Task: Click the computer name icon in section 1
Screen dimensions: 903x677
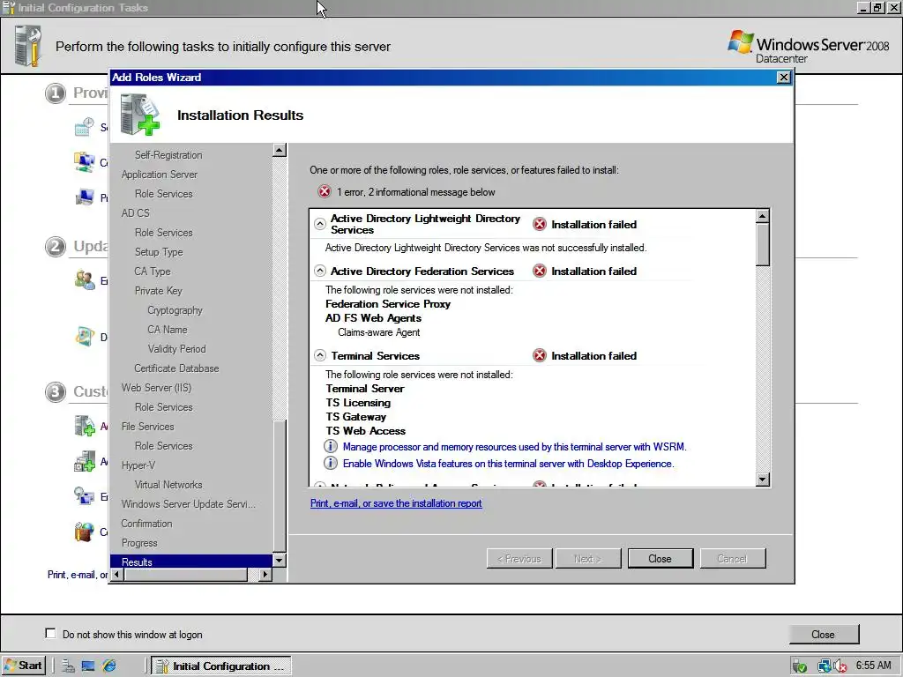Action: [x=85, y=197]
